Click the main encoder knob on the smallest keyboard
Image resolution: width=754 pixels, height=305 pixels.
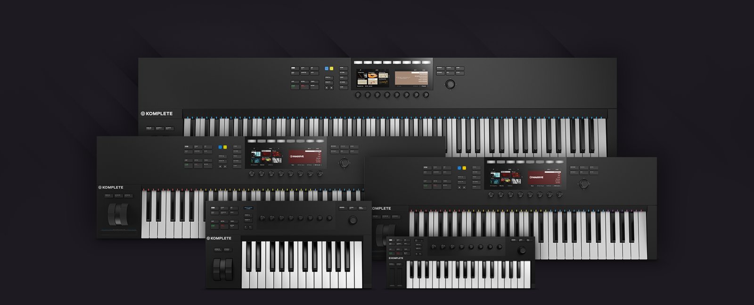(x=521, y=250)
